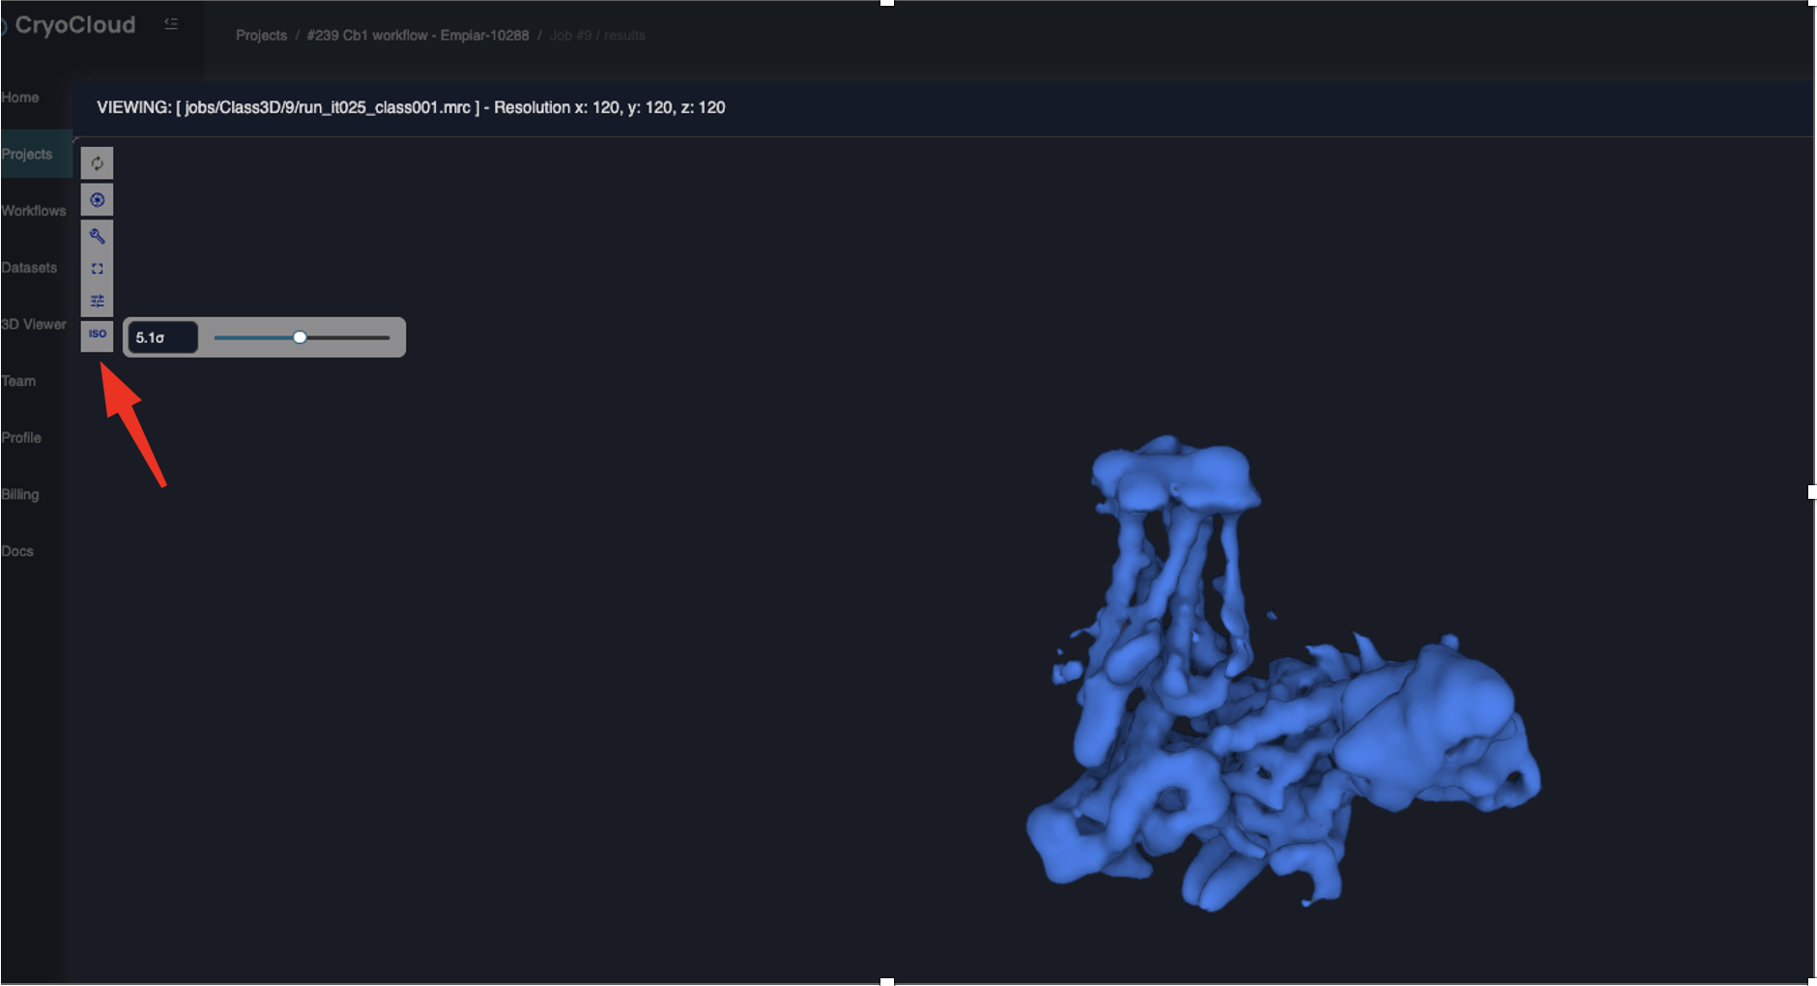Image resolution: width=1817 pixels, height=986 pixels.
Task: Toggle fullscreen viewer mode
Action: pyautogui.click(x=97, y=269)
